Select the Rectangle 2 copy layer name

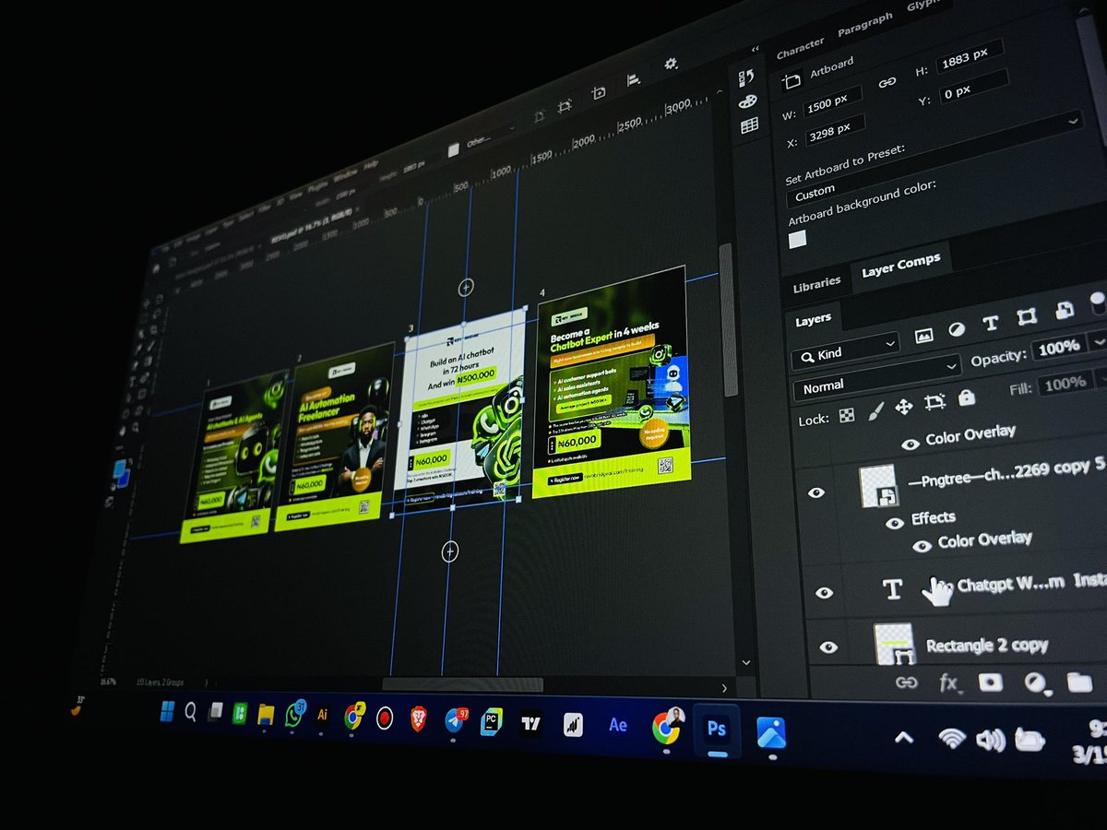pyautogui.click(x=986, y=646)
